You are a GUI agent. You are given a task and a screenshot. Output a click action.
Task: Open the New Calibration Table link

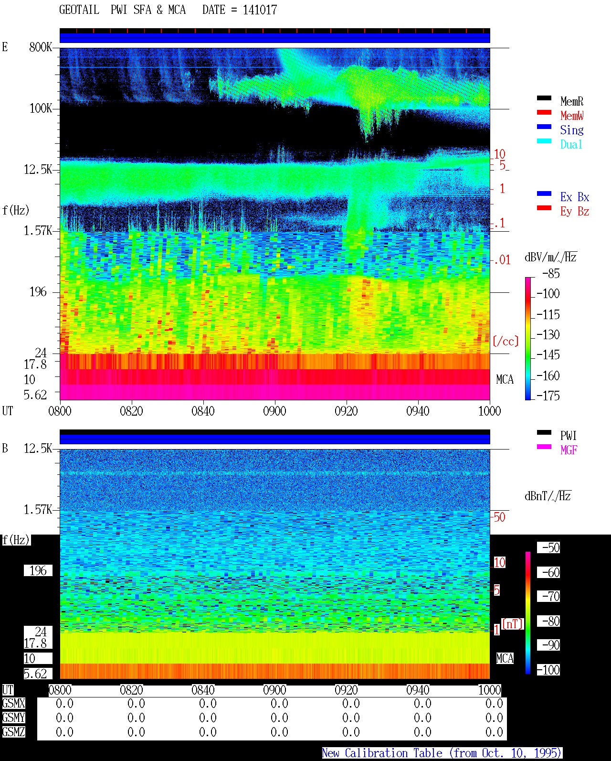tap(442, 753)
